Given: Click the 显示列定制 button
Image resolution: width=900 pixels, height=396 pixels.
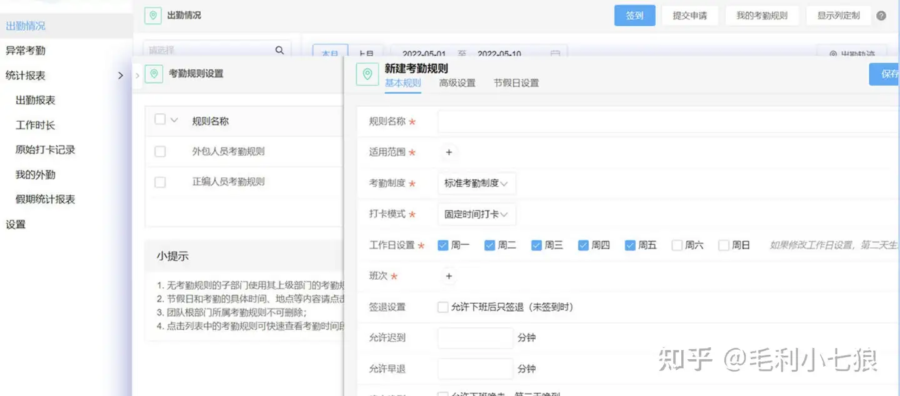Looking at the screenshot, I should click(839, 16).
